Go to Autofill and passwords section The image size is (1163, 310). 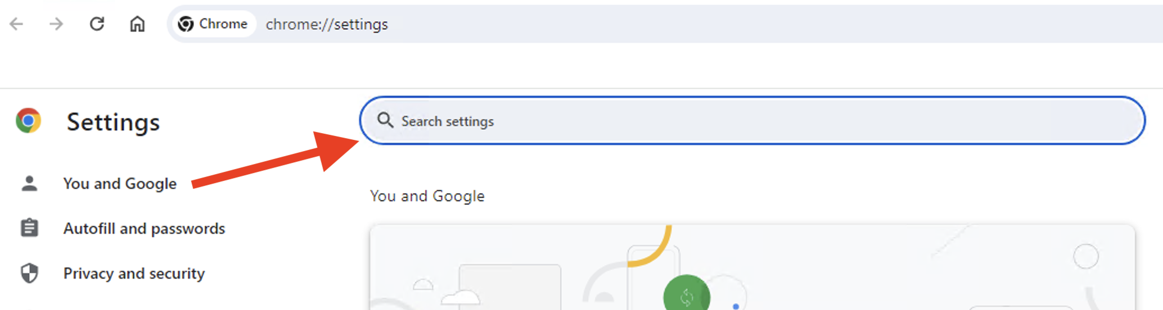point(144,229)
